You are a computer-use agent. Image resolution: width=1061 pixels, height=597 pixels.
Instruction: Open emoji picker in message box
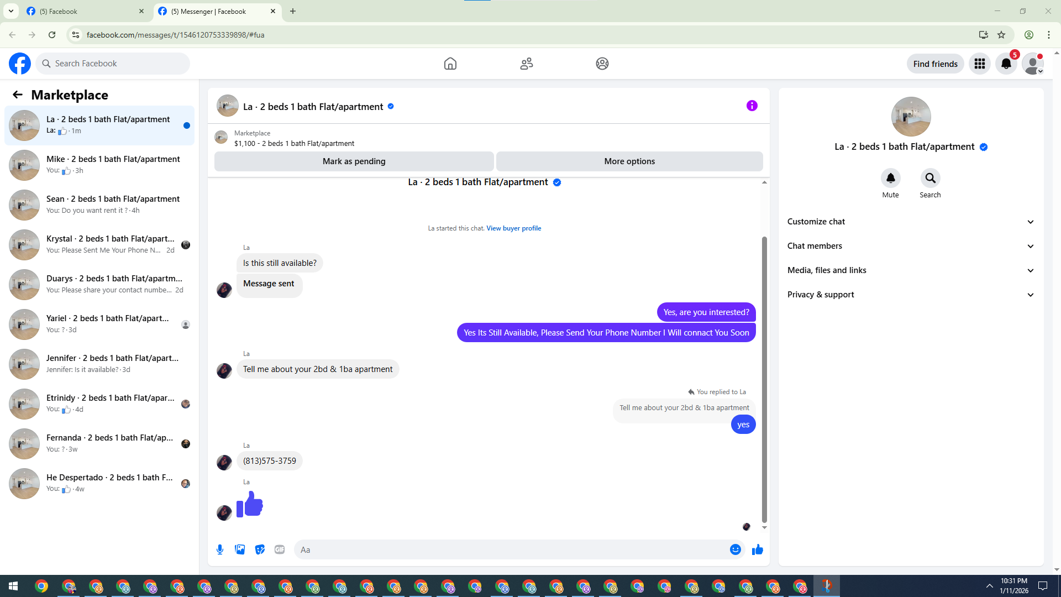[736, 549]
